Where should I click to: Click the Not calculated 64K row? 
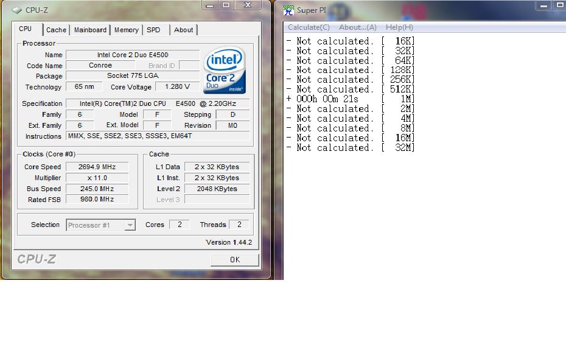click(x=351, y=61)
